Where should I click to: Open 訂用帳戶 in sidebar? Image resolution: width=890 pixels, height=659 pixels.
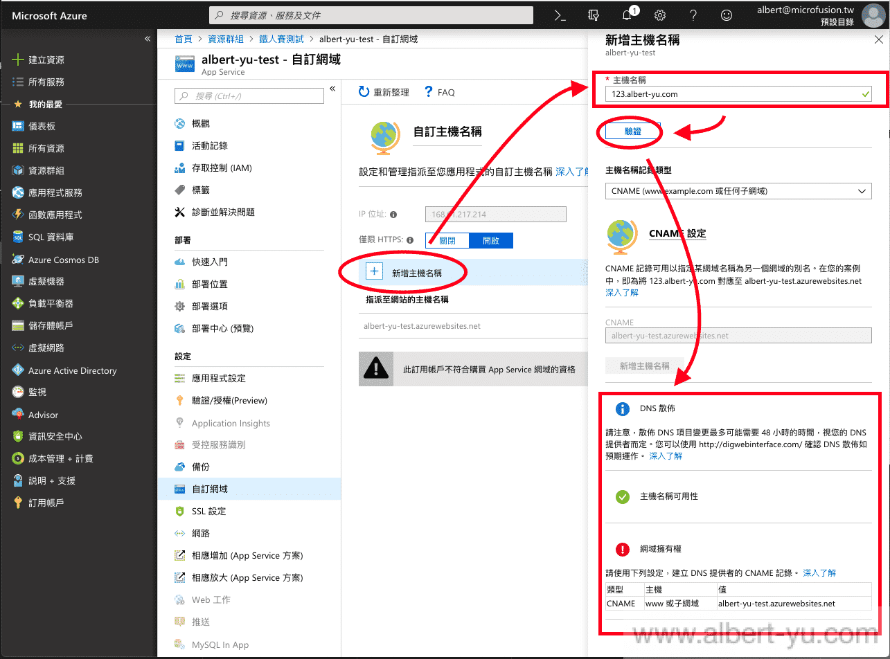tap(46, 503)
